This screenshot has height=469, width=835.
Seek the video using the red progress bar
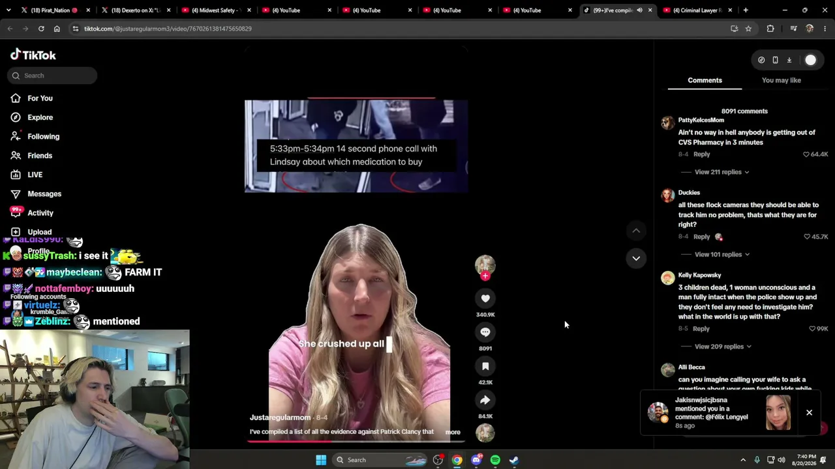(356, 441)
